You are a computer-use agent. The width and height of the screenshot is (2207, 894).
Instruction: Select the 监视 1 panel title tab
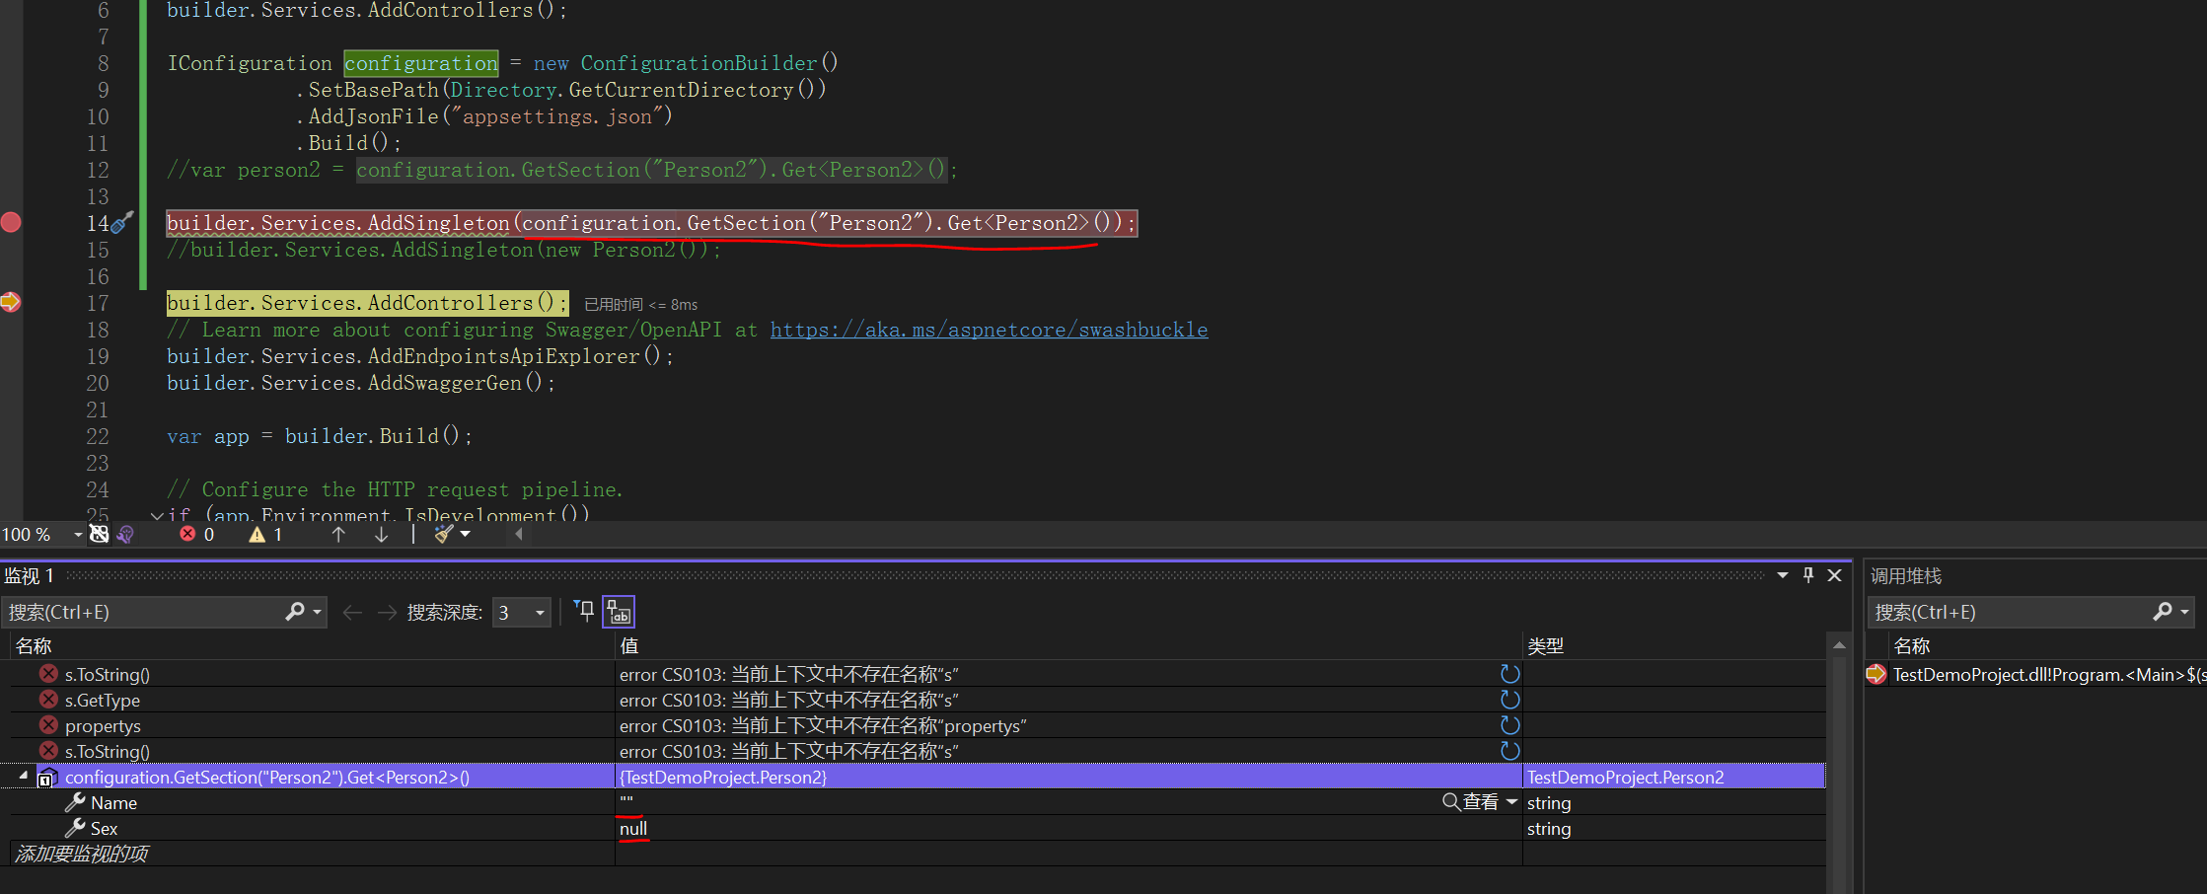tap(29, 575)
